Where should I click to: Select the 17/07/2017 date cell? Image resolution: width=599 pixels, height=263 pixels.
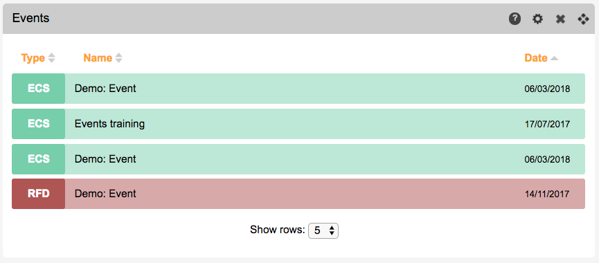click(x=547, y=124)
